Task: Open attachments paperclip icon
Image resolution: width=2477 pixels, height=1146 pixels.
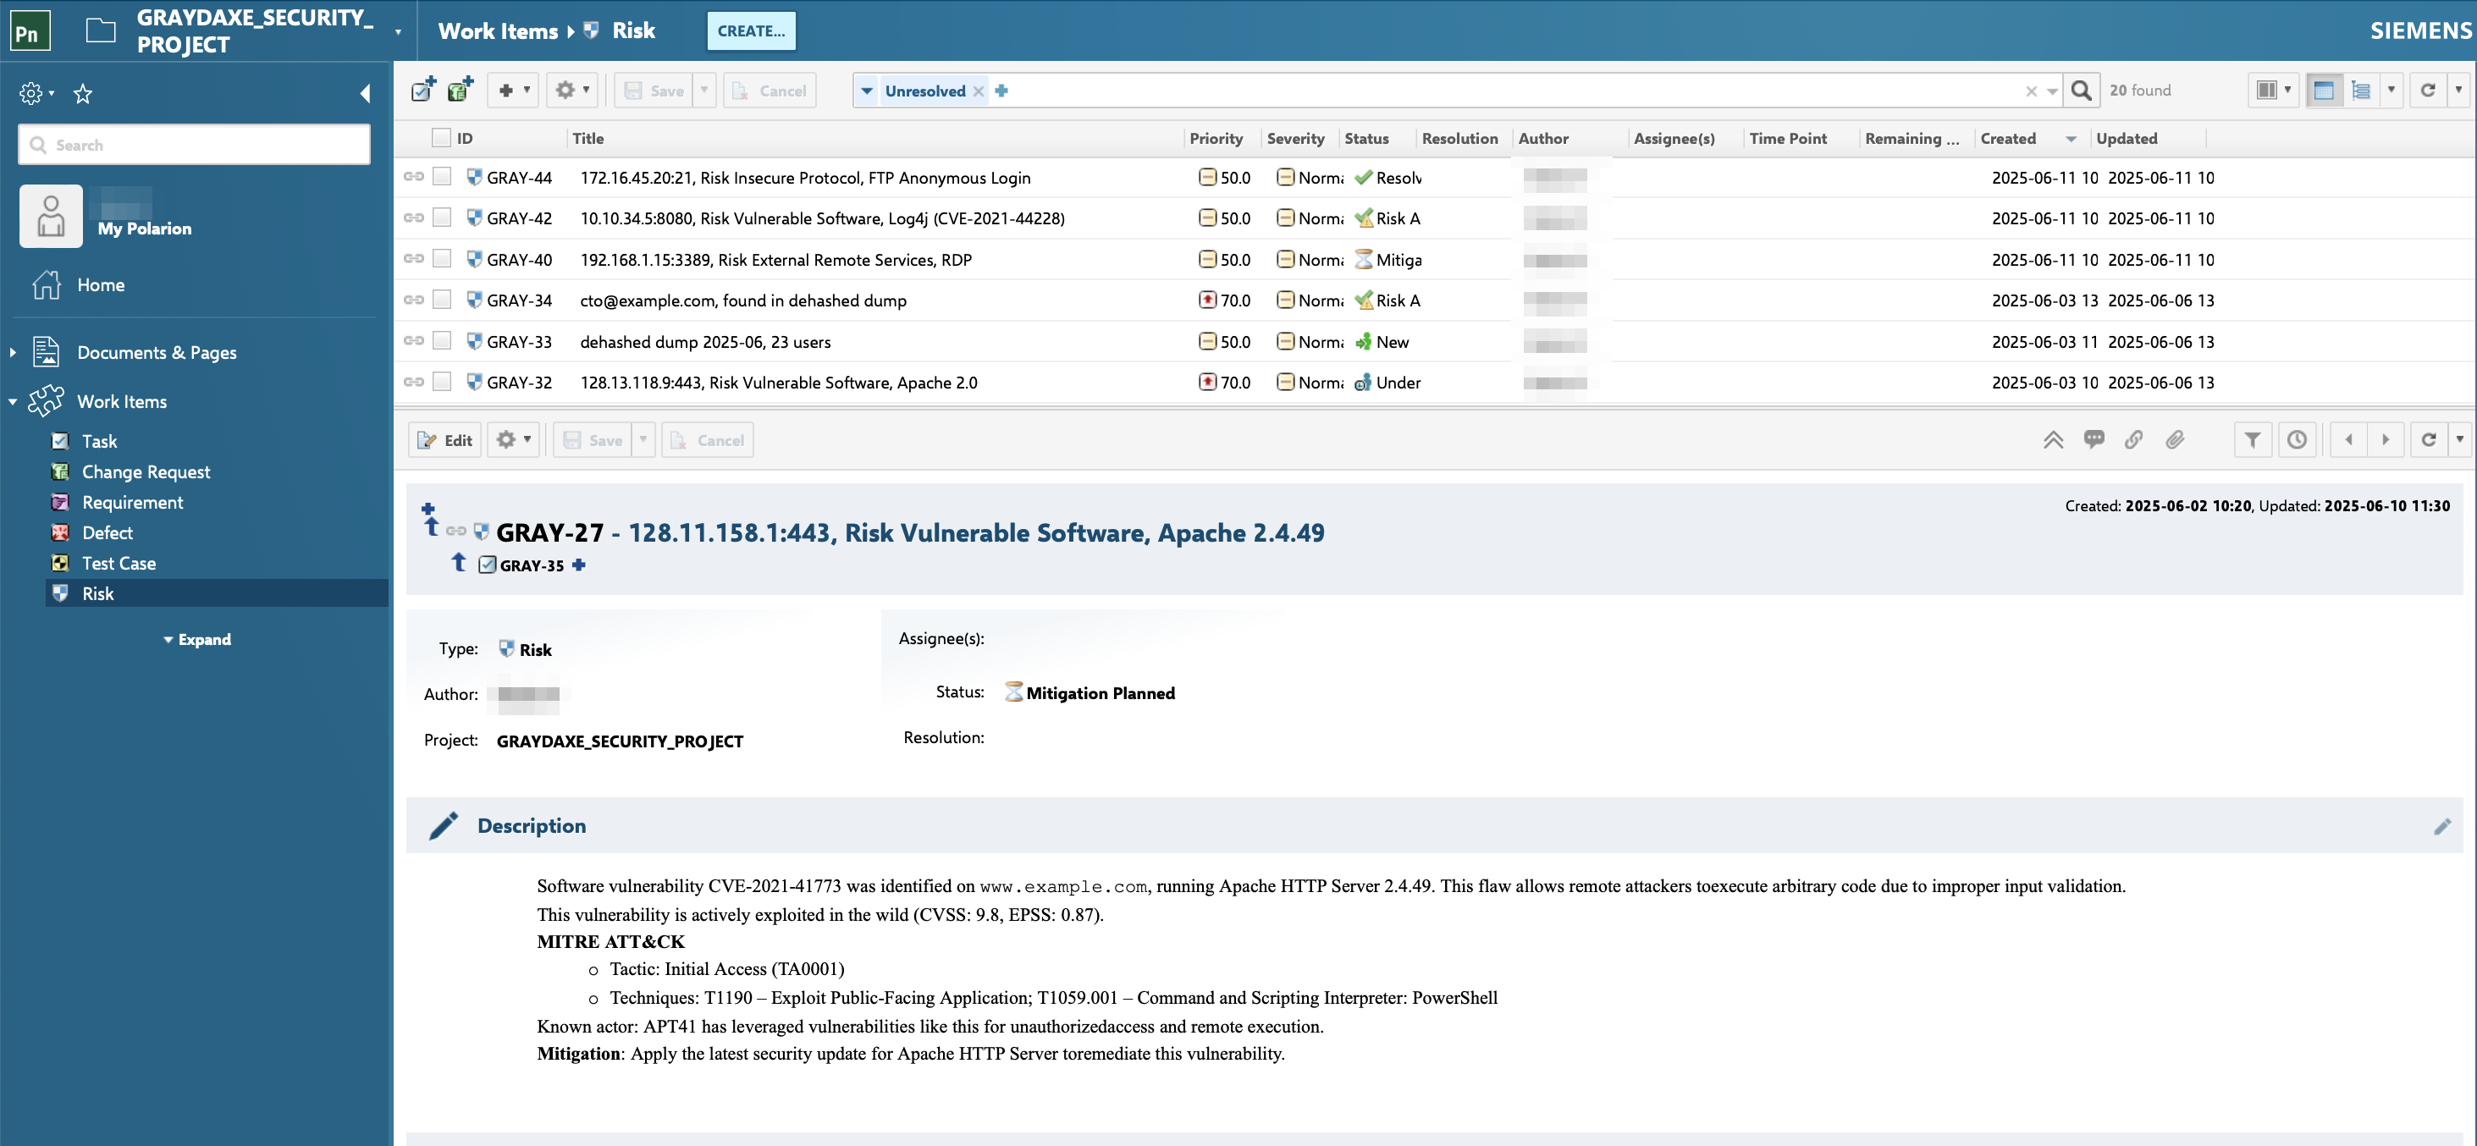Action: click(2174, 440)
